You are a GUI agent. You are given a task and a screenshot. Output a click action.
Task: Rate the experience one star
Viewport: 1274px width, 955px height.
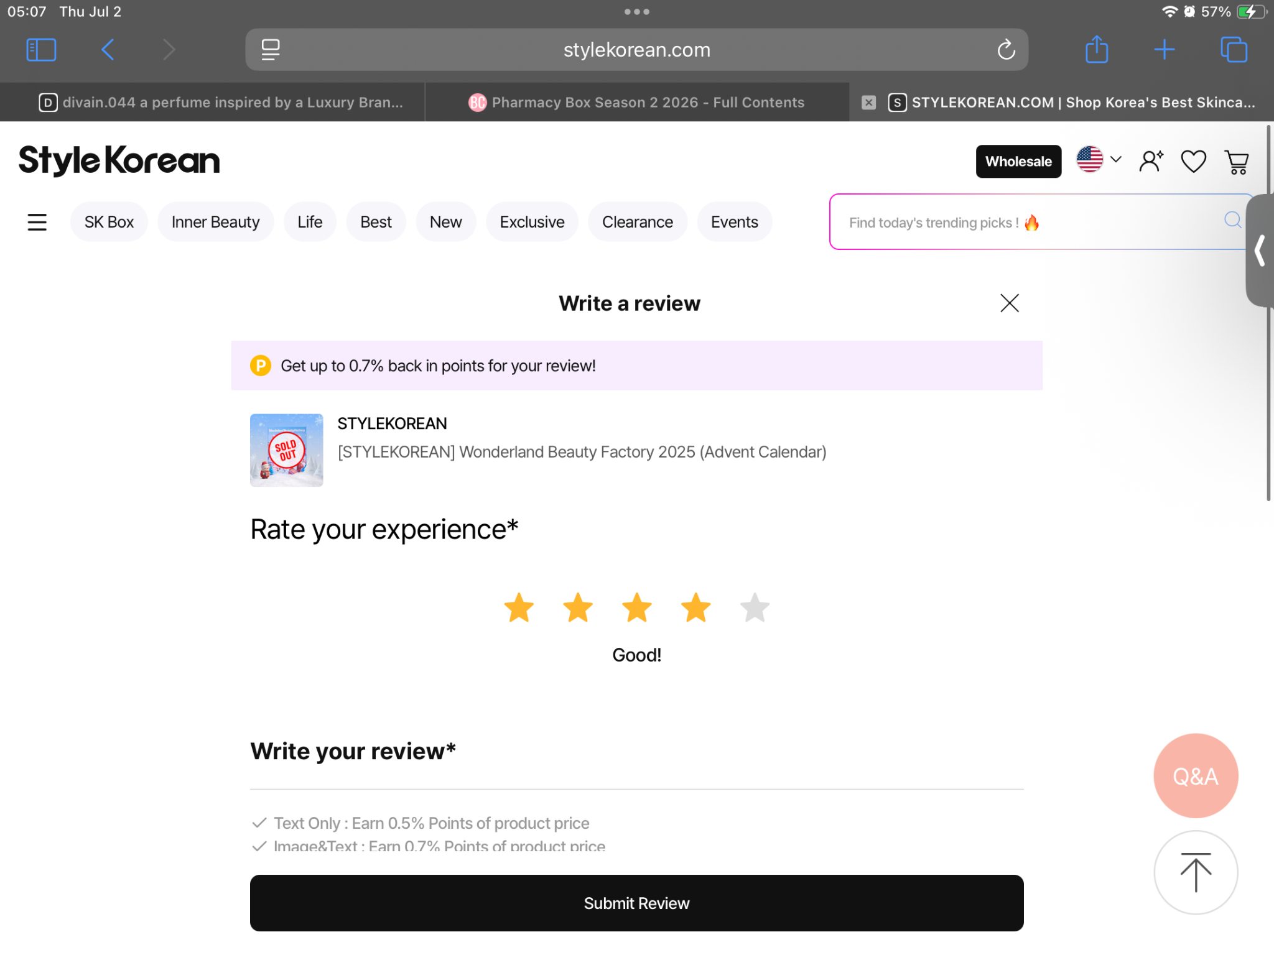click(519, 607)
